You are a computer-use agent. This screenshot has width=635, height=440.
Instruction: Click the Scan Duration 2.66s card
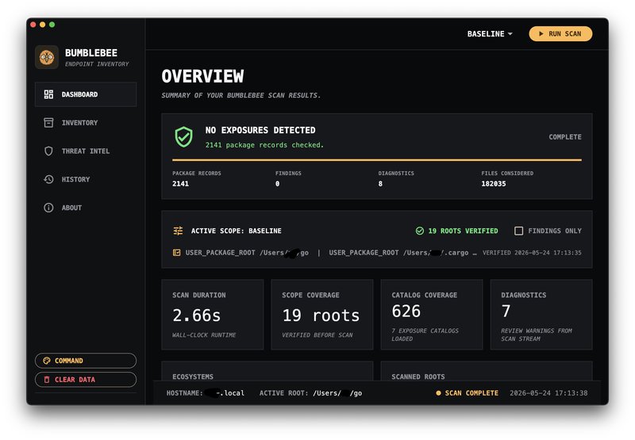coord(213,315)
